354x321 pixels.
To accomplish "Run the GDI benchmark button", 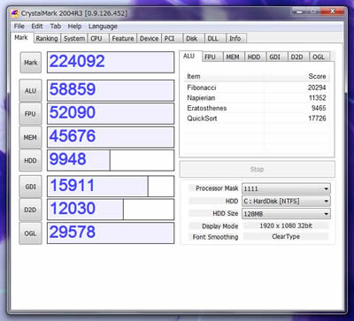I will coord(31,187).
